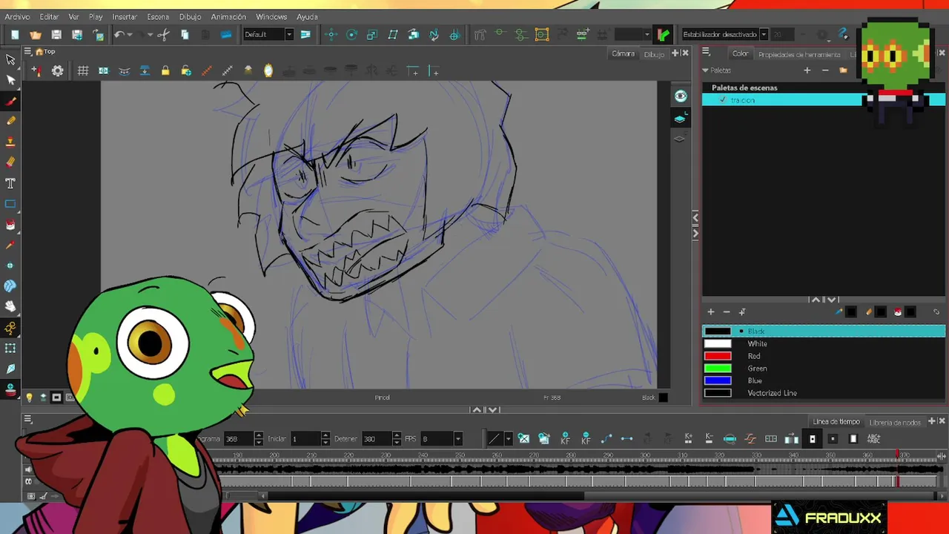Create a new scene with the New icon
Viewport: 949px width, 534px height.
tap(15, 35)
